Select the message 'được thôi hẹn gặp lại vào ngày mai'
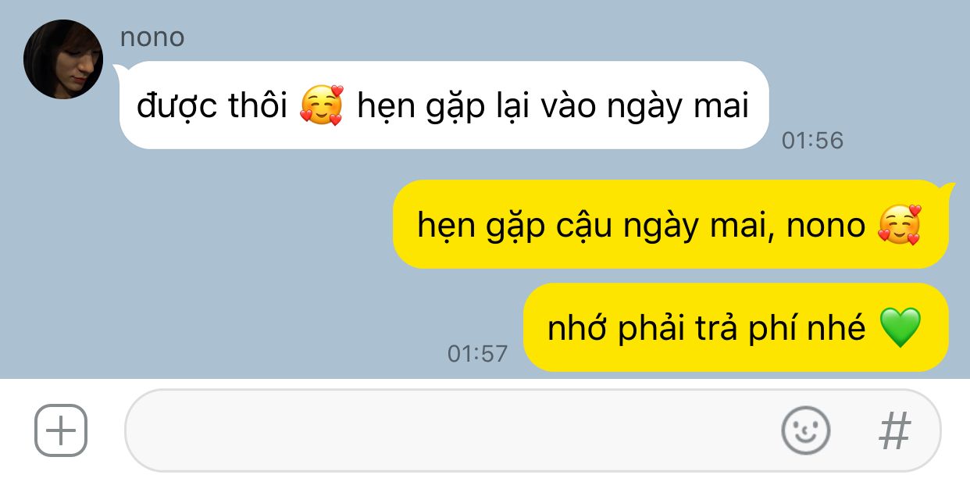Viewport: 970px width, 482px height. [444, 105]
